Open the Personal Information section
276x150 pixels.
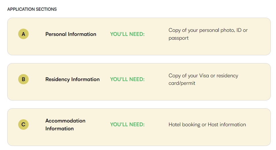(71, 34)
